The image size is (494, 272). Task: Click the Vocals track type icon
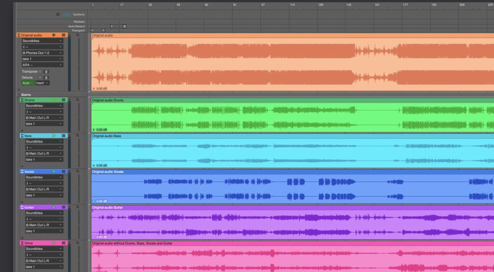[22, 172]
